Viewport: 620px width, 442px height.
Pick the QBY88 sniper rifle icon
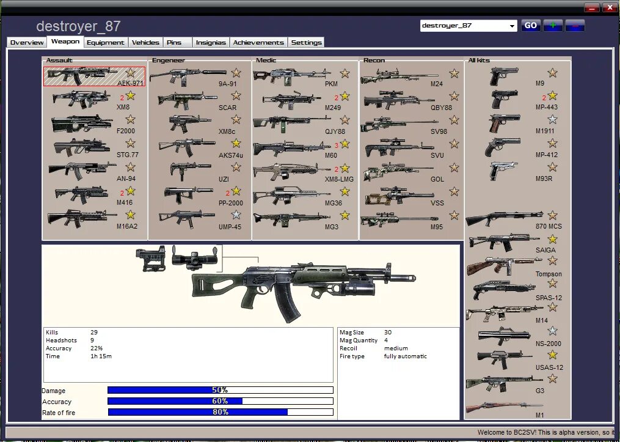(x=399, y=99)
